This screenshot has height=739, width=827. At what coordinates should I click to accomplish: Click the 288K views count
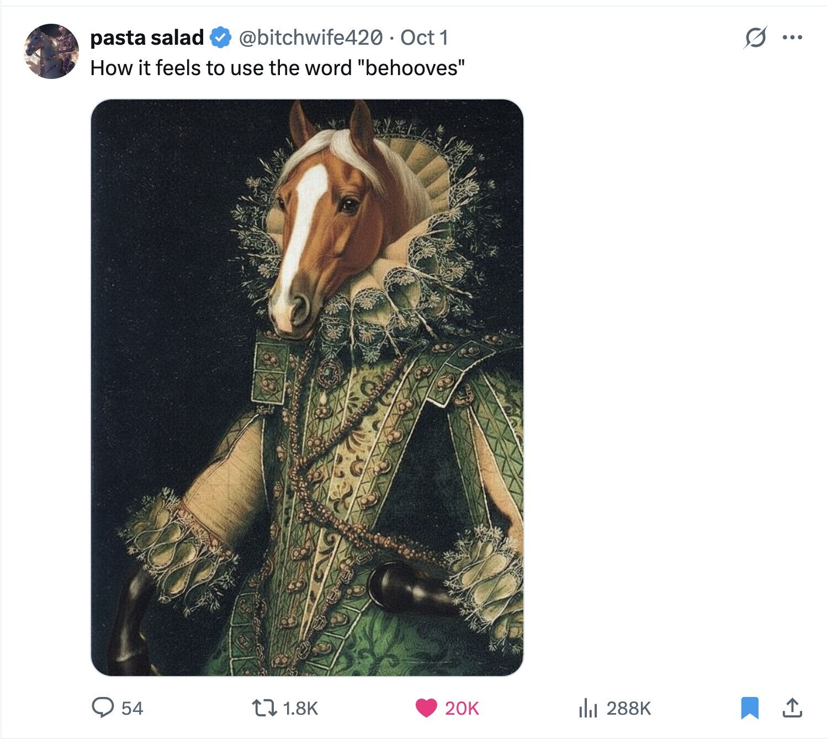tap(629, 708)
